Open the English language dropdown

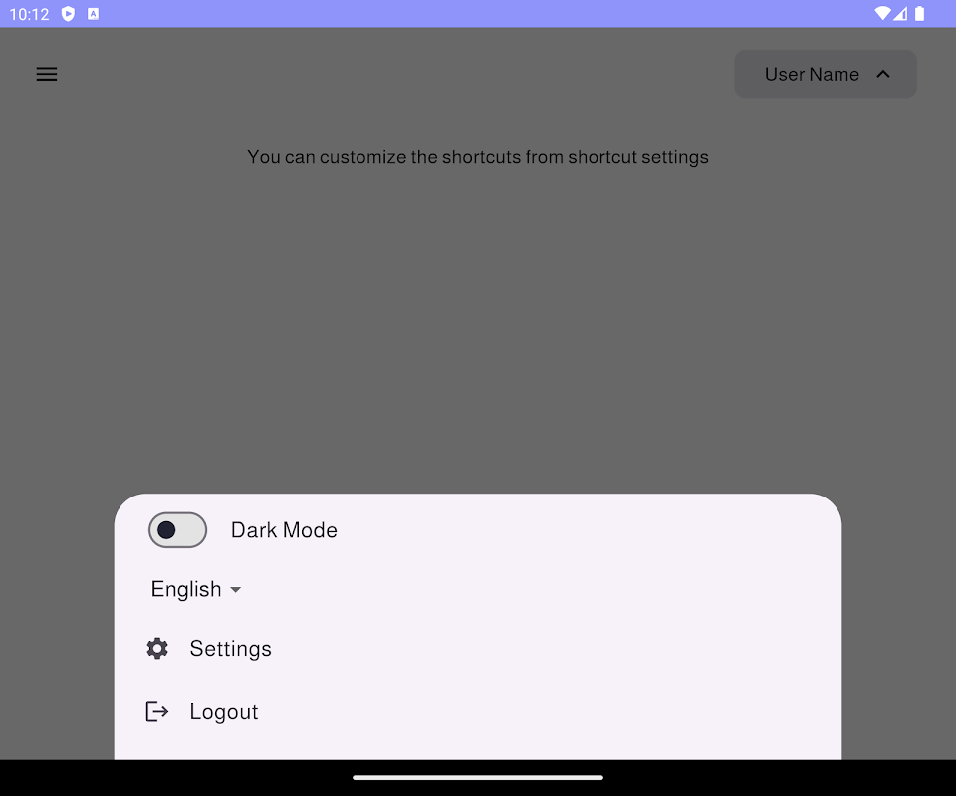click(x=196, y=589)
